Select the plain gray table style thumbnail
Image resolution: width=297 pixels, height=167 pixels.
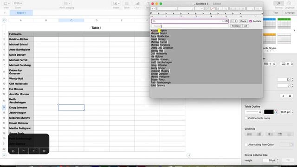tap(284, 39)
